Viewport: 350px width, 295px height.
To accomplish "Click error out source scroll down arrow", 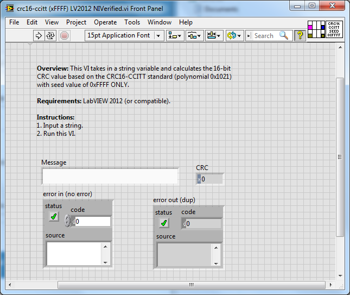I will (216, 263).
